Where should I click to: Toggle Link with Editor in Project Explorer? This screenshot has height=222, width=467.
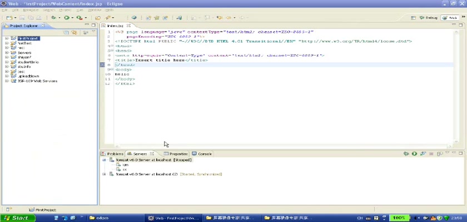click(73, 33)
